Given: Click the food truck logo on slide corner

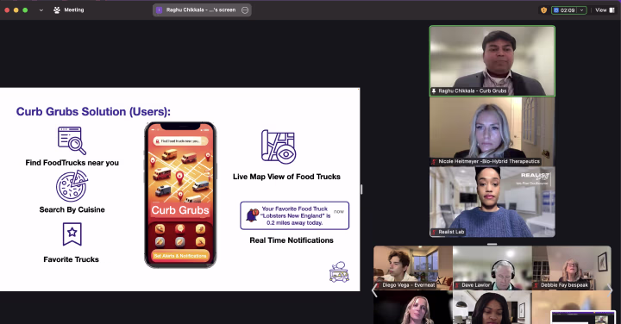Looking at the screenshot, I should (340, 271).
